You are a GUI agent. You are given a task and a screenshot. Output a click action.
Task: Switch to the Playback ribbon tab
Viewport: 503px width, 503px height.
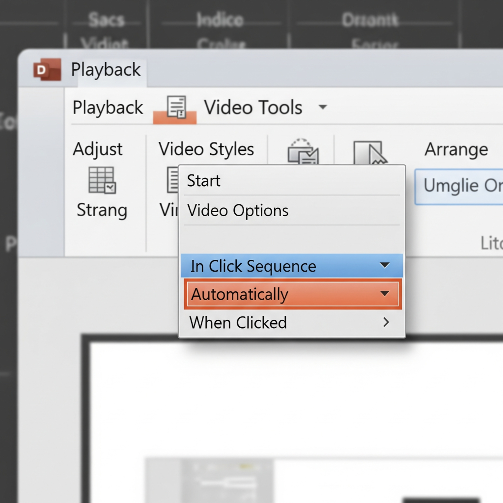(x=108, y=107)
